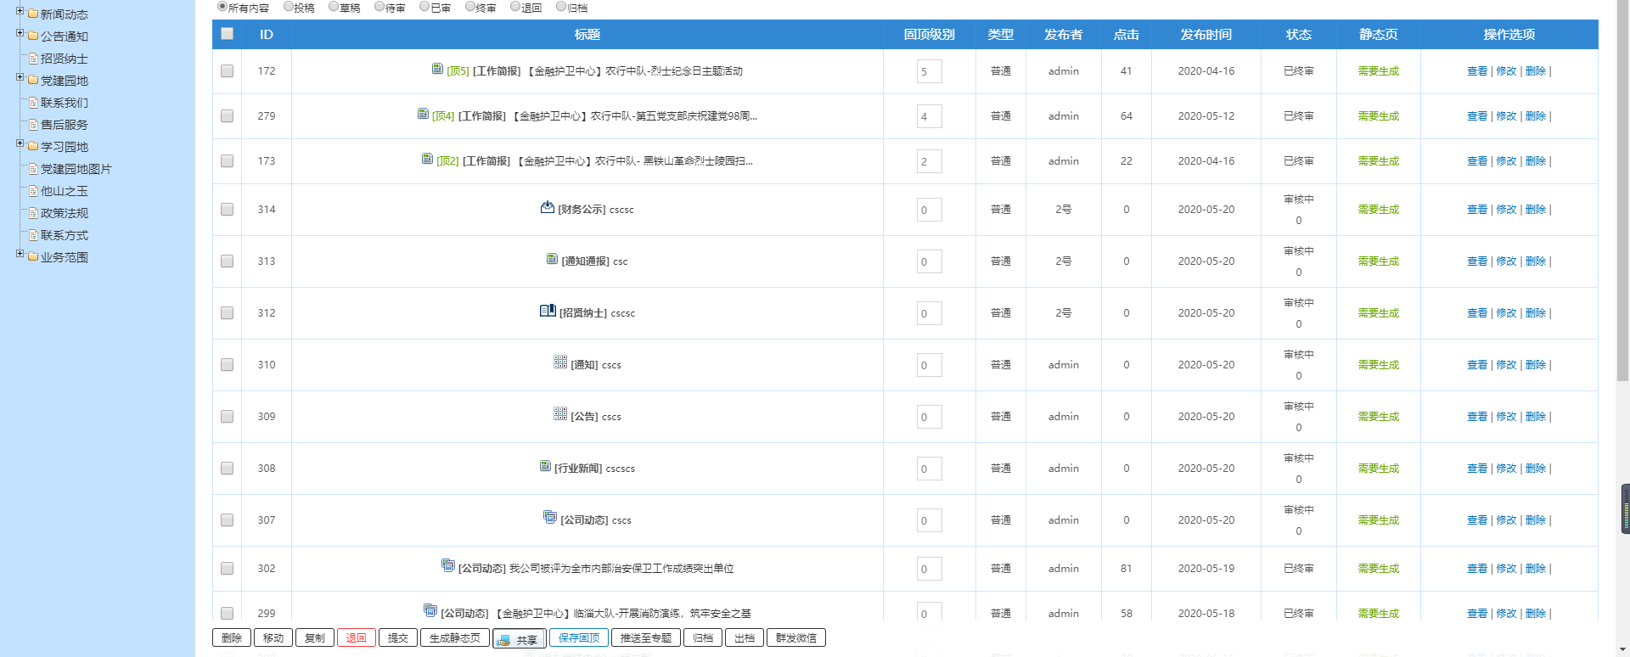1630x657 pixels.
Task: Click 修改 link for row ID 279
Action: pos(1506,116)
